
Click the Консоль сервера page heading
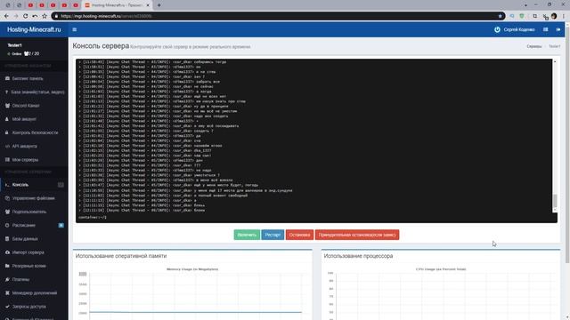101,46
